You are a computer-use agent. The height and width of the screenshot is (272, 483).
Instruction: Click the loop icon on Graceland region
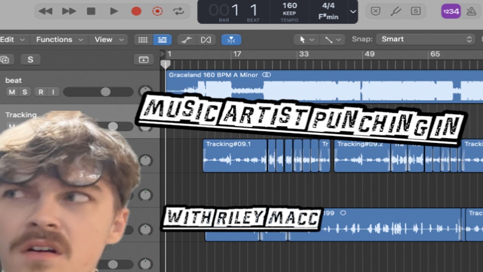pyautogui.click(x=266, y=75)
